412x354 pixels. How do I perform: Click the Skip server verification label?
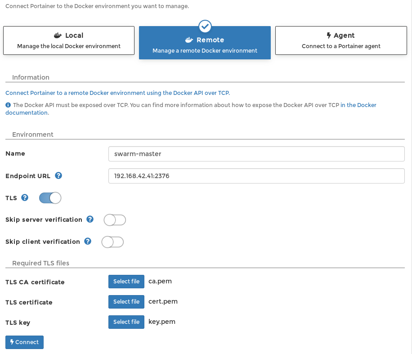pos(44,220)
